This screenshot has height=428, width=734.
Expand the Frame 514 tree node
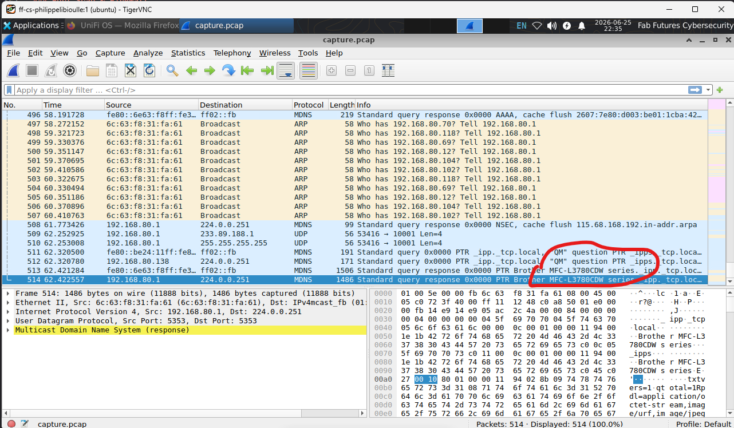coord(8,294)
